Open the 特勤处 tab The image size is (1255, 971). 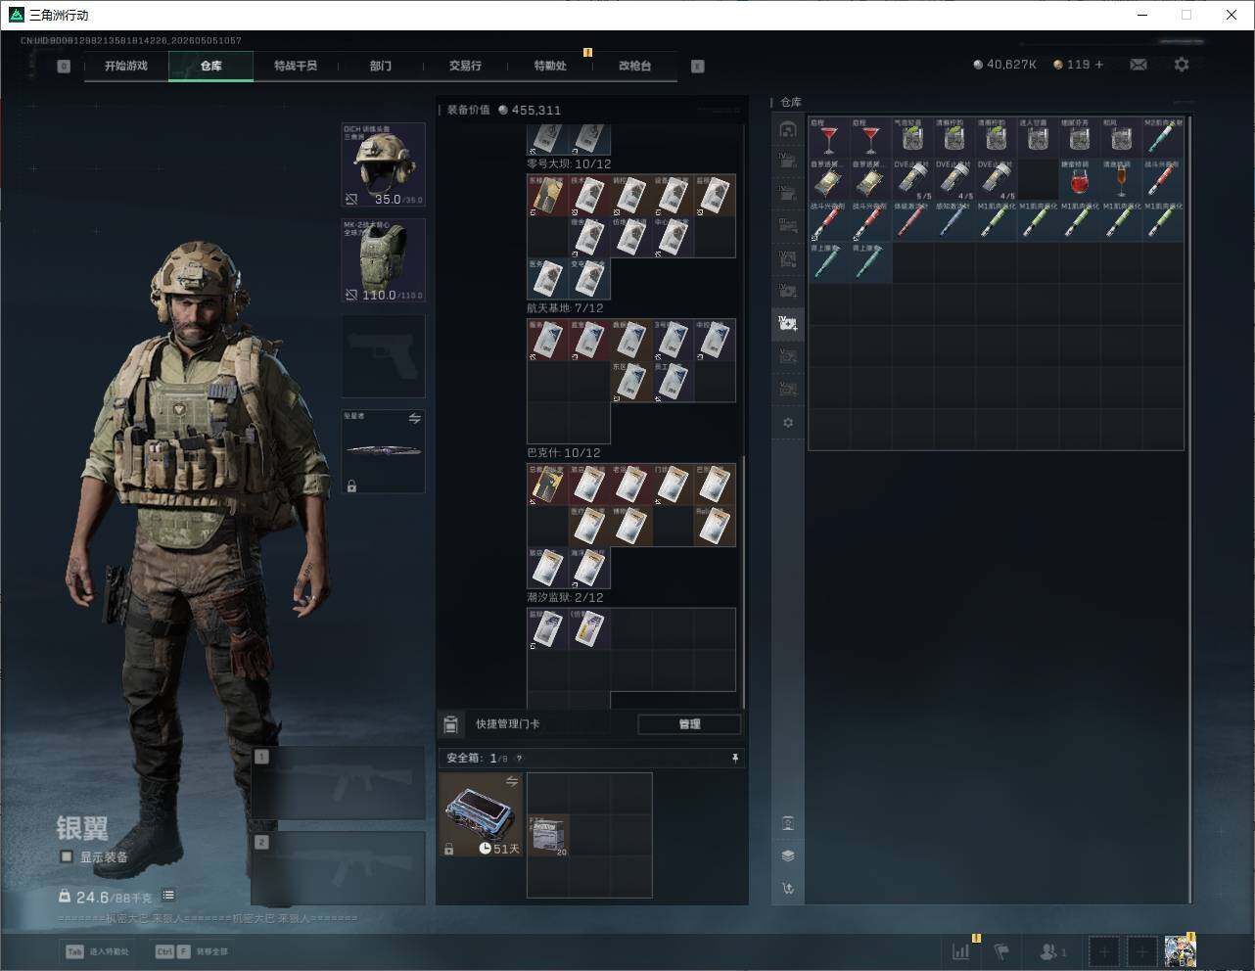pos(550,66)
